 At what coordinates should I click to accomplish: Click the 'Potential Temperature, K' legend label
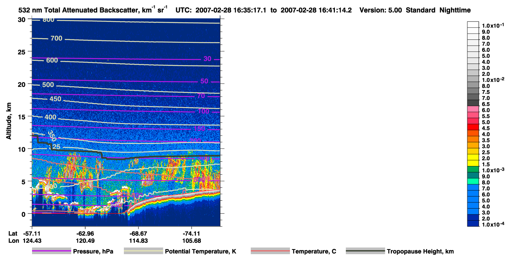click(x=200, y=252)
